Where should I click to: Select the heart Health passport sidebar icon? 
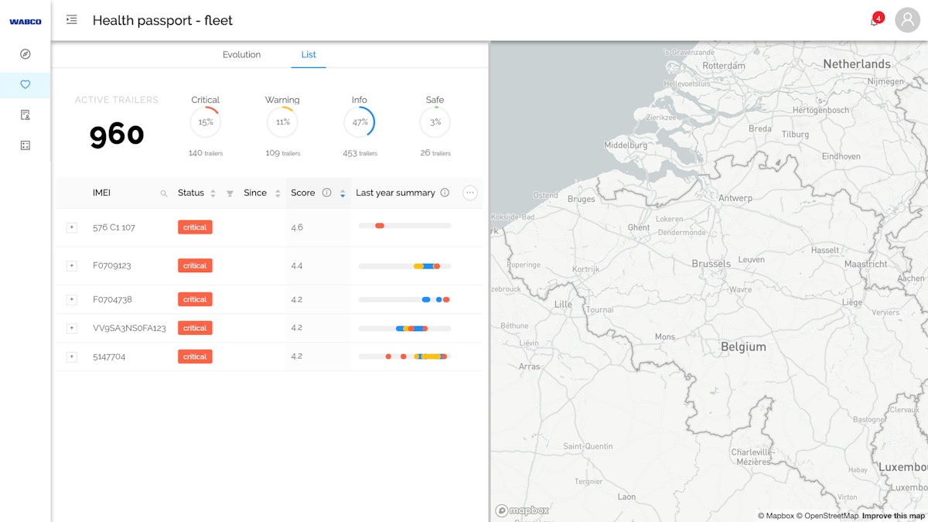pyautogui.click(x=25, y=85)
